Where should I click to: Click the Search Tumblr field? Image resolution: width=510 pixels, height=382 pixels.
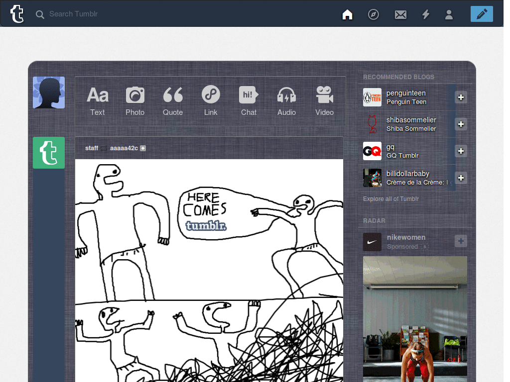[73, 14]
